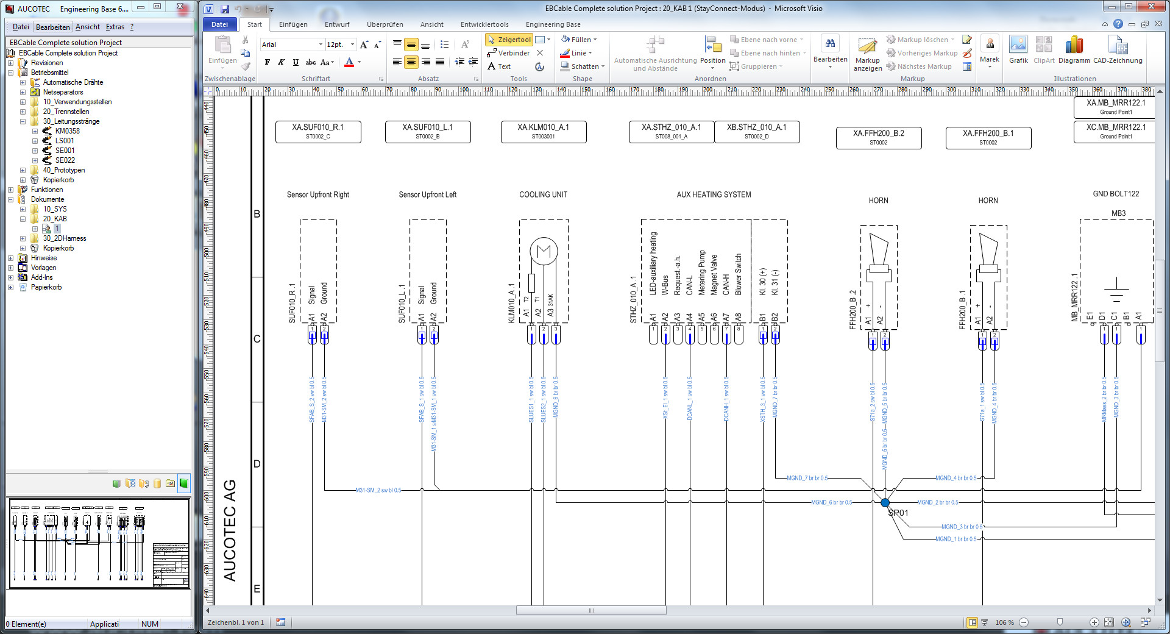Click the CAD-Zeichnung icon
Viewport: 1170px width, 634px height.
pyautogui.click(x=1118, y=49)
